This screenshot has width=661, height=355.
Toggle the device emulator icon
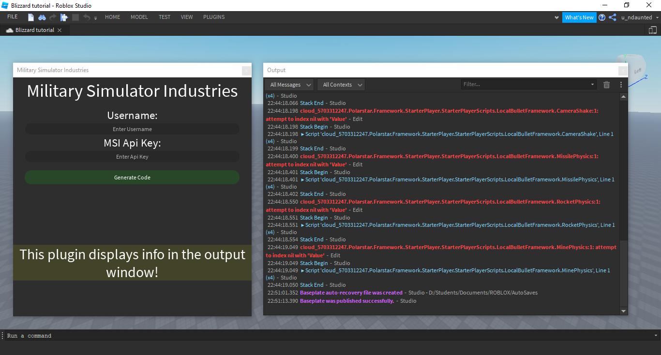[653, 30]
